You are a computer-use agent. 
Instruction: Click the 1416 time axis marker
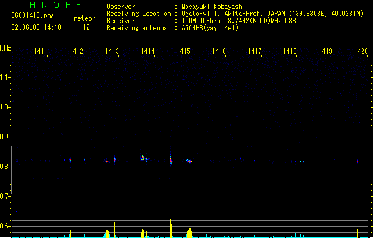(x=219, y=51)
